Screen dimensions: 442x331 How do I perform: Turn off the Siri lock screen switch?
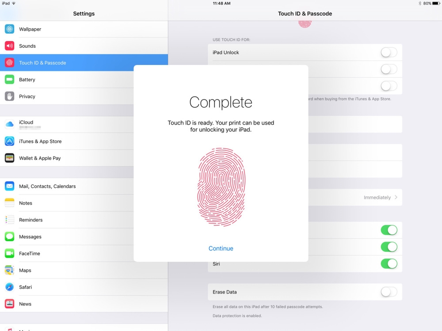389,264
